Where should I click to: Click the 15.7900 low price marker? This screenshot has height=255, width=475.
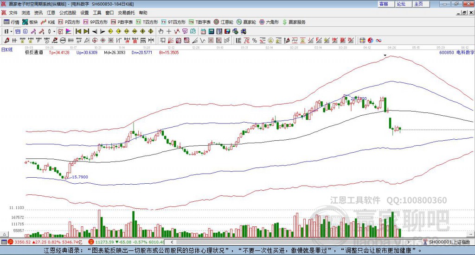coord(80,177)
